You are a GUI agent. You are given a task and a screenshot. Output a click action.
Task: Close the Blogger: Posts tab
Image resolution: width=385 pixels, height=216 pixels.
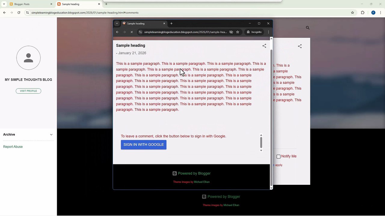coord(51,4)
